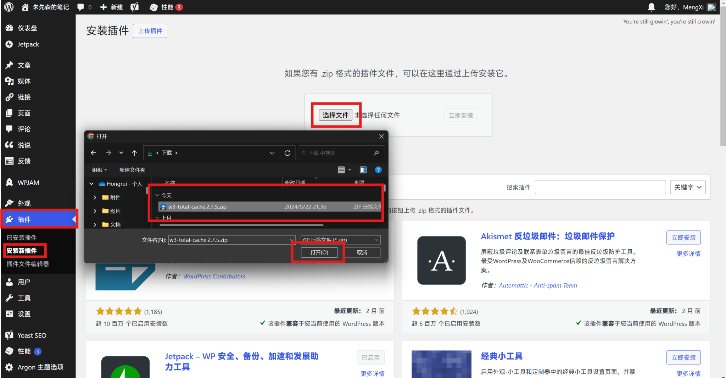Open the file dialog help icon
This screenshot has width=726, height=378.
378,170
